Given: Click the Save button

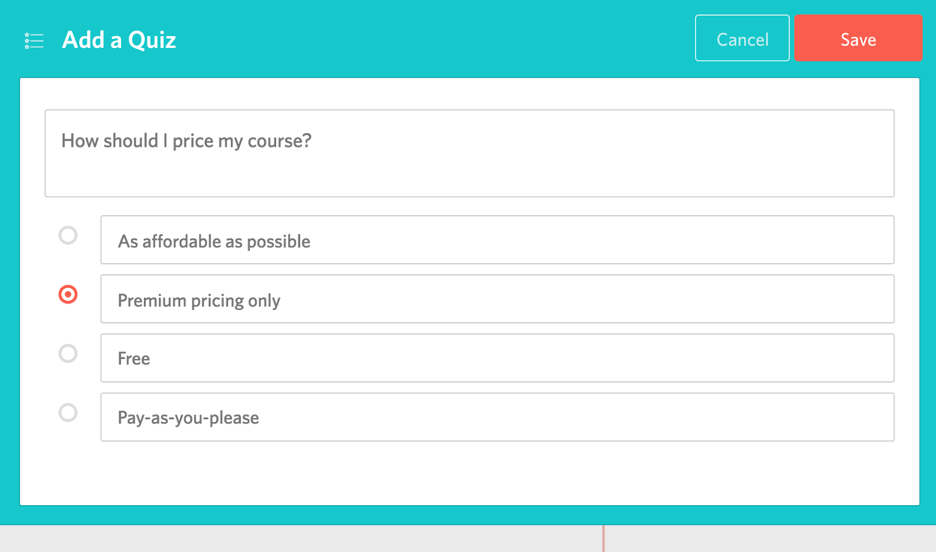Looking at the screenshot, I should [858, 39].
